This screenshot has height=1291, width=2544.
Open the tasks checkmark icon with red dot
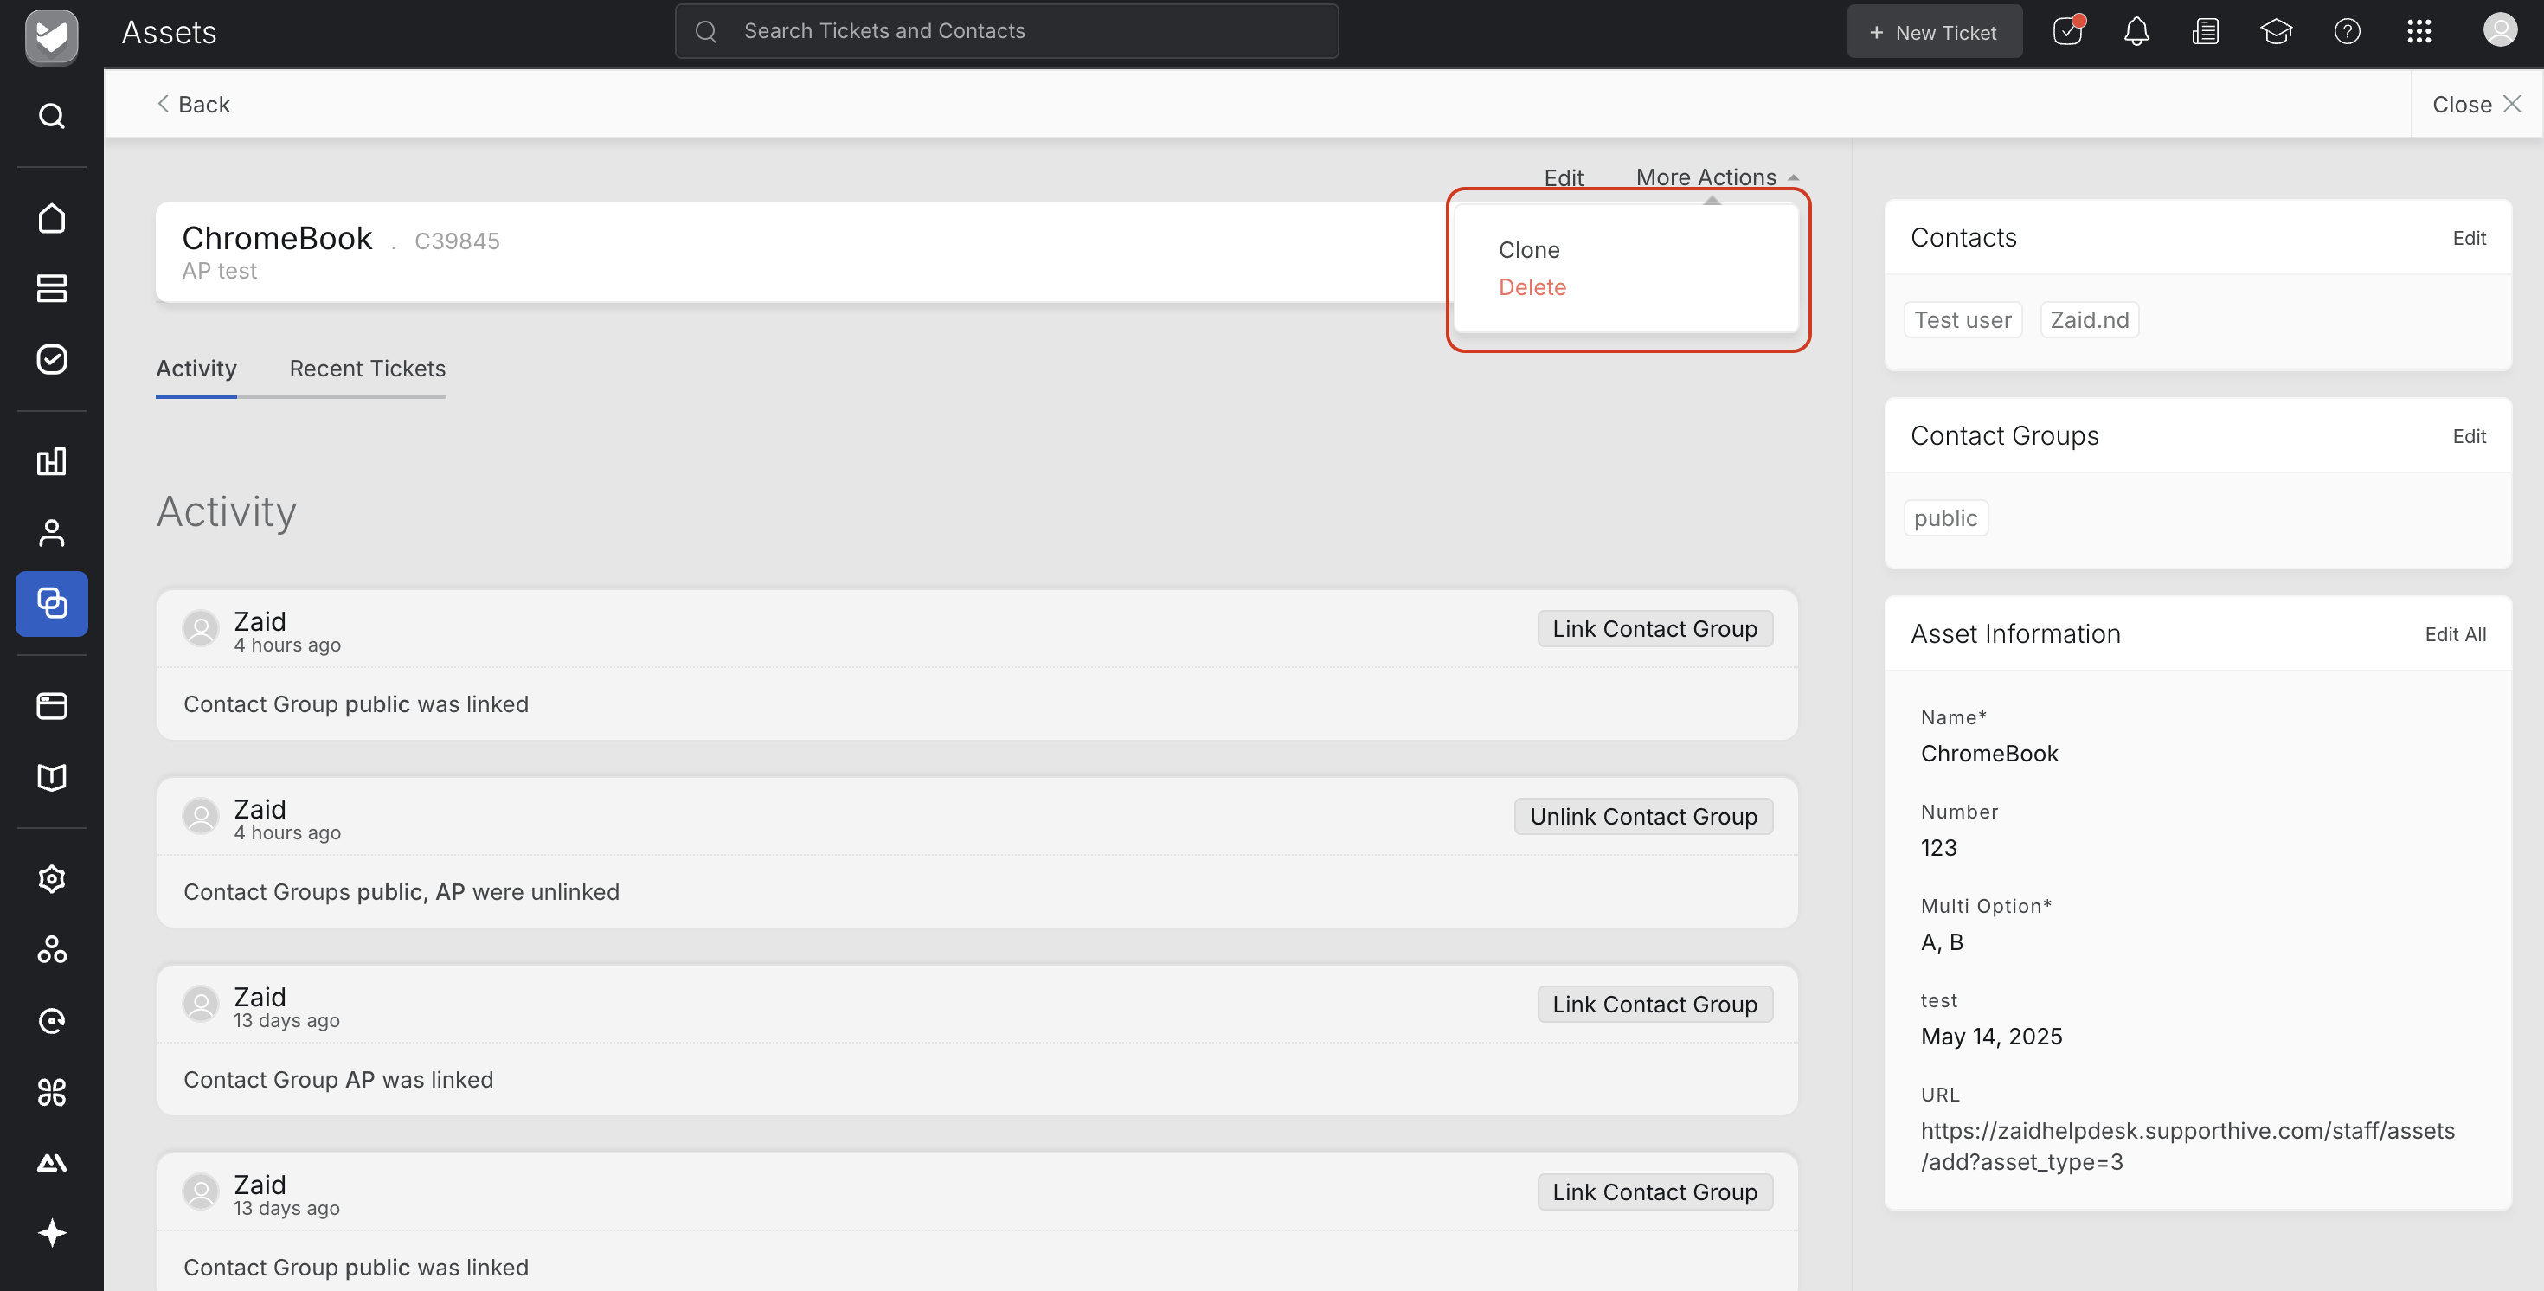[2067, 32]
